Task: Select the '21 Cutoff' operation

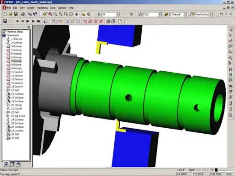Action: click(x=17, y=108)
